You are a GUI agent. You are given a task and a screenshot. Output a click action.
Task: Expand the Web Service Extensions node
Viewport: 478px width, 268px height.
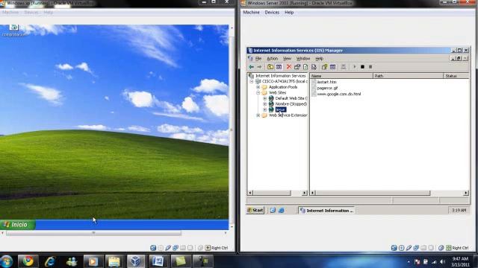coord(258,115)
